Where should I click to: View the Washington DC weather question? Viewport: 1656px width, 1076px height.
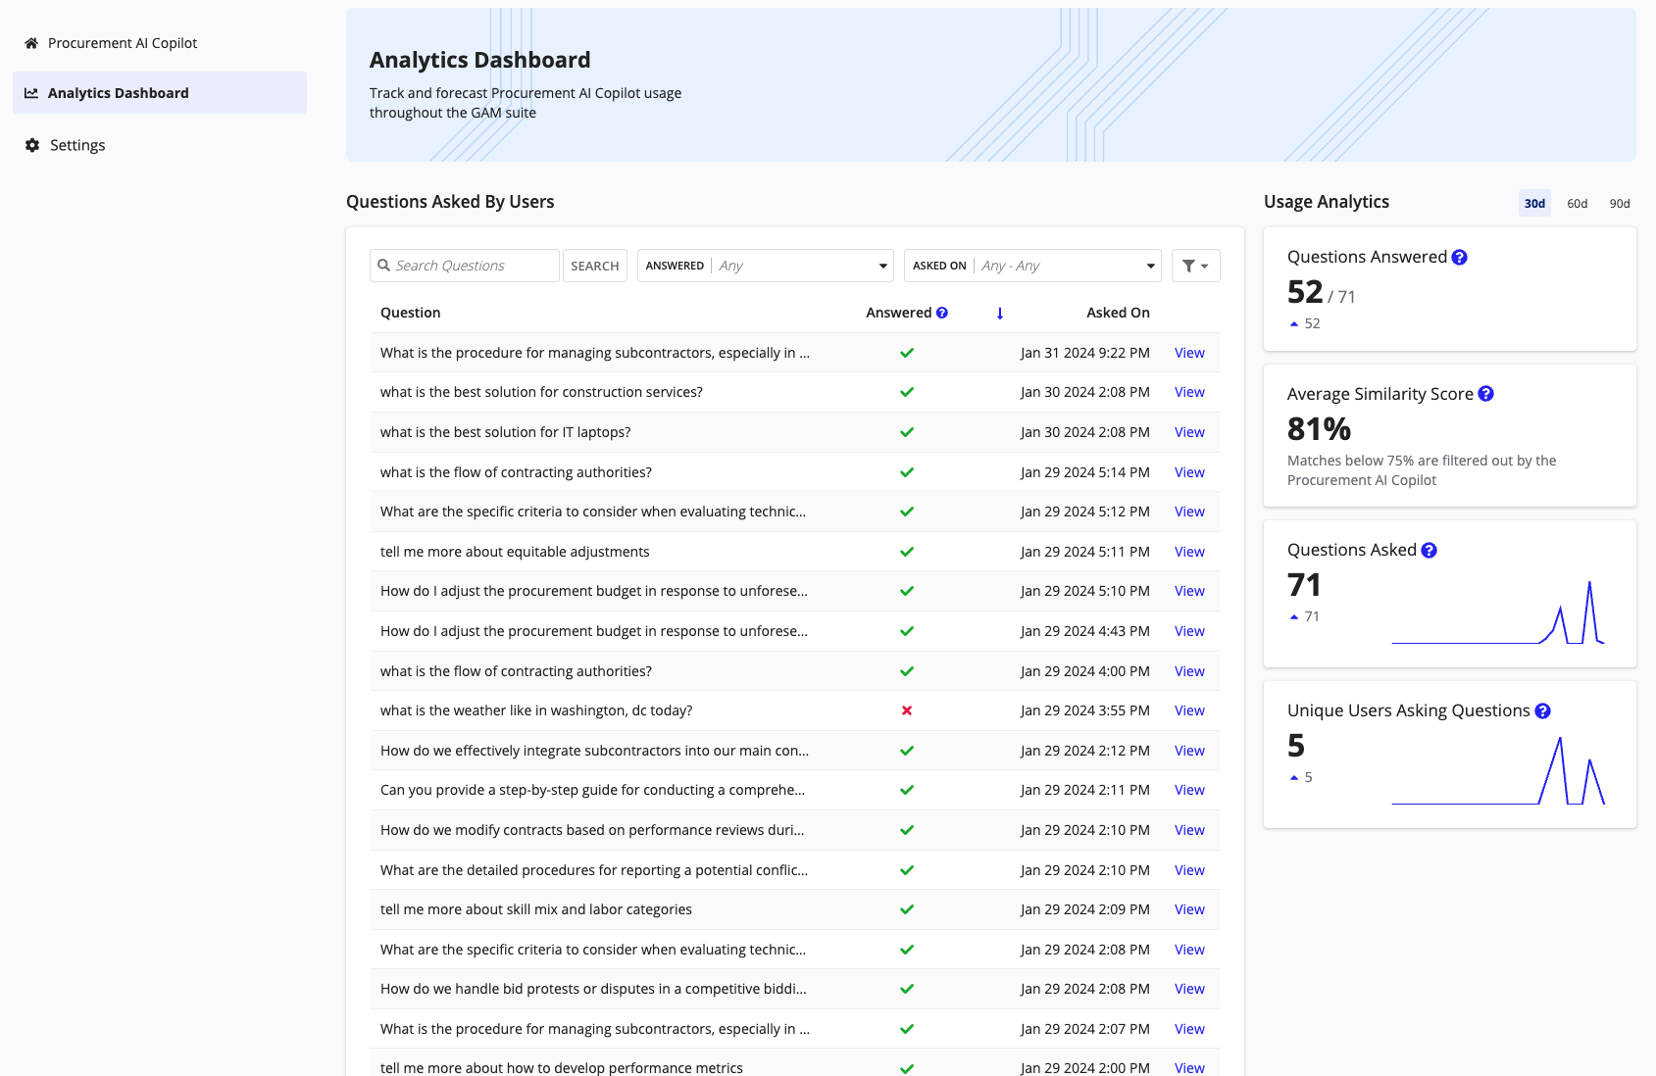coord(1189,710)
